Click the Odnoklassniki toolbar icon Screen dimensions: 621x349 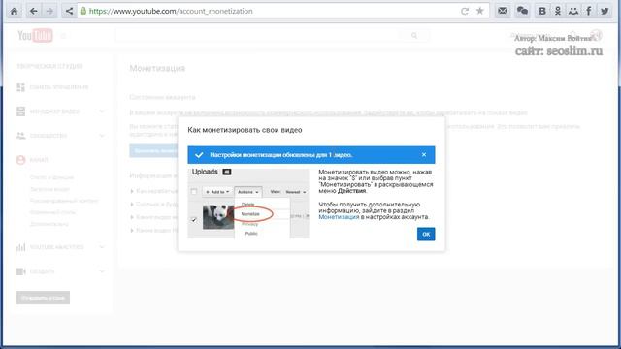coord(558,11)
